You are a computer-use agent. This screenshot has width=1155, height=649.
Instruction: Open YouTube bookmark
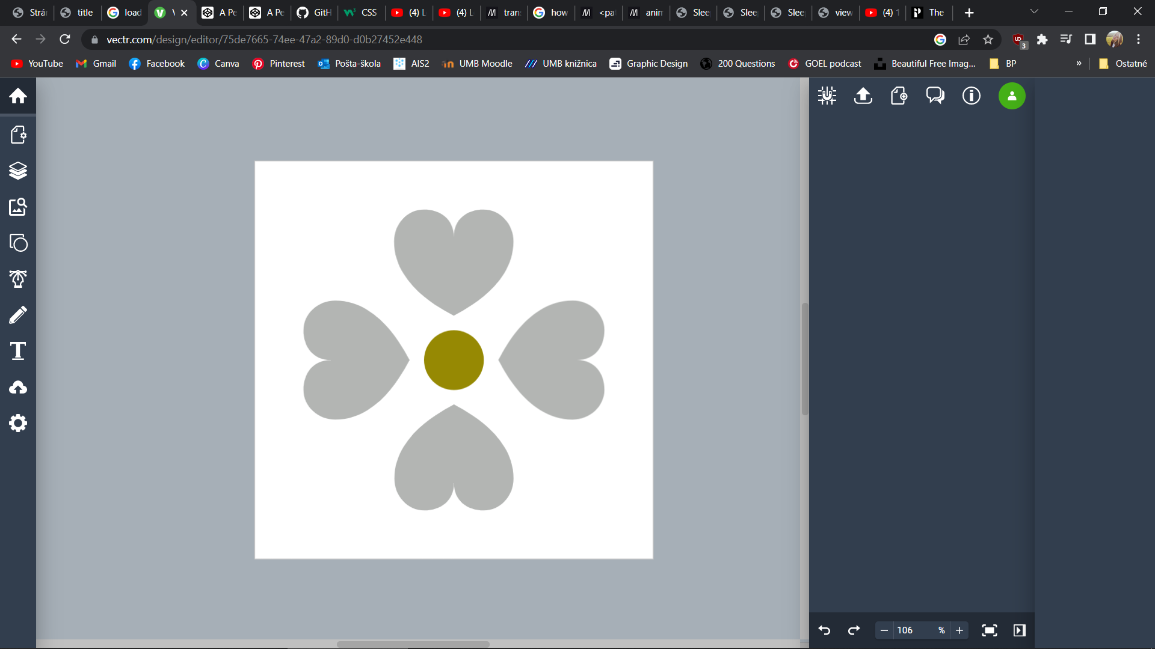pos(37,64)
